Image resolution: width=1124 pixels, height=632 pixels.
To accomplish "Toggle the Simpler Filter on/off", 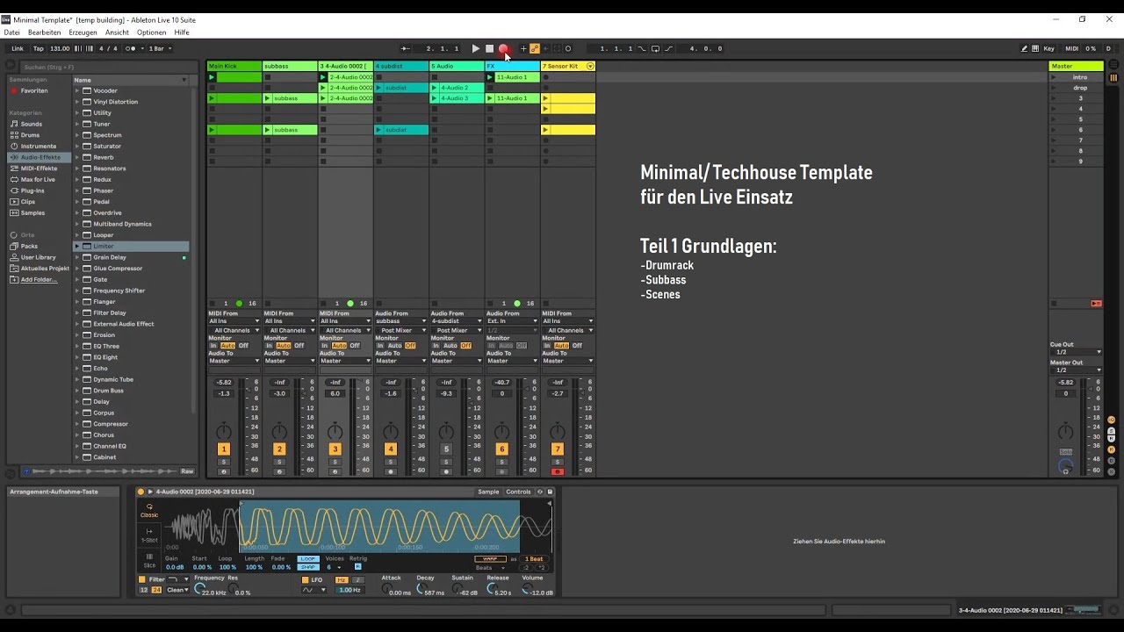I will (x=142, y=579).
